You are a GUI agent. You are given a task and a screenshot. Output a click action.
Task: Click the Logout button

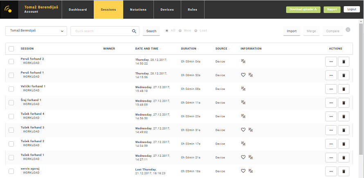[352, 9]
